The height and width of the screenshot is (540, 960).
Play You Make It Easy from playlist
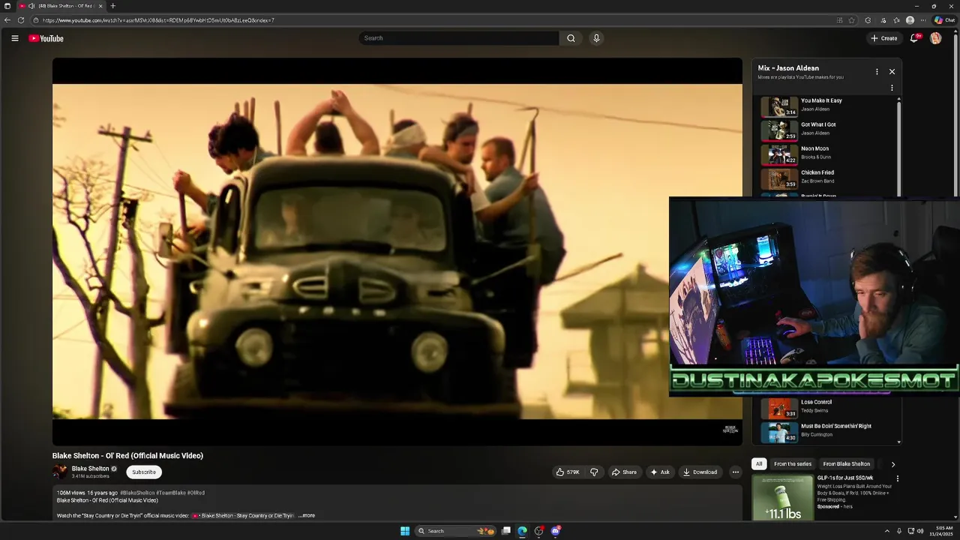(x=827, y=106)
